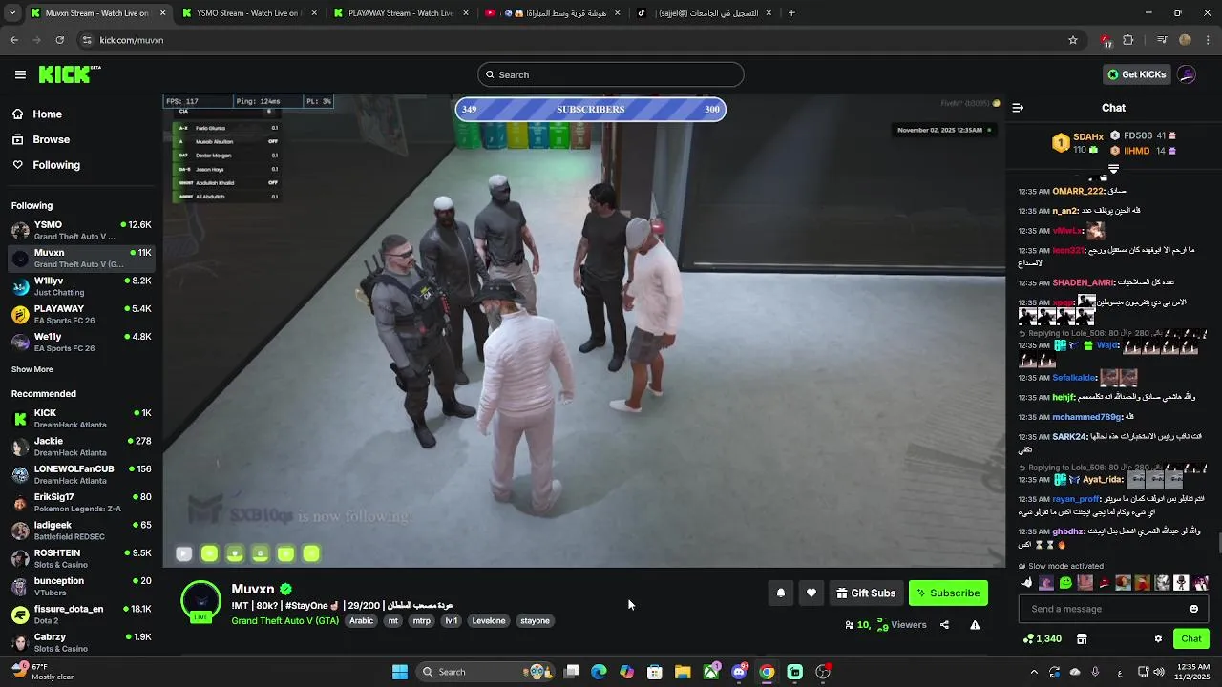Open the hamburger sidebar menu
Image resolution: width=1222 pixels, height=687 pixels.
pyautogui.click(x=20, y=74)
